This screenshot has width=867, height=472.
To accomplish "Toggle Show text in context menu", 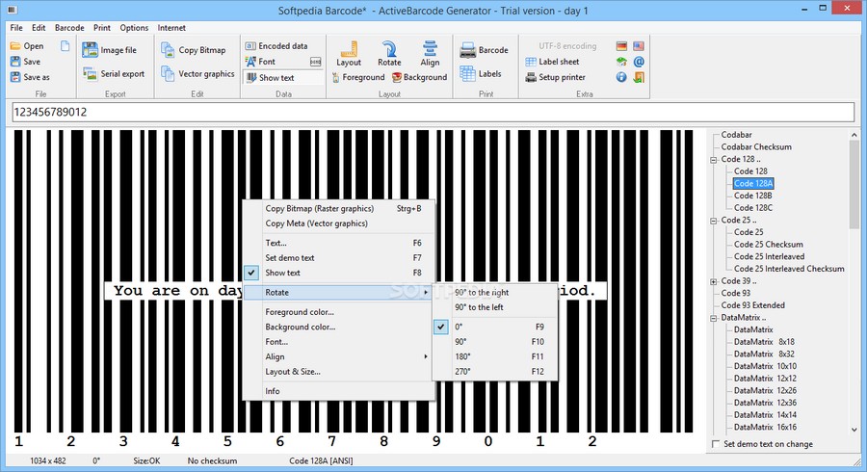I will [x=281, y=273].
